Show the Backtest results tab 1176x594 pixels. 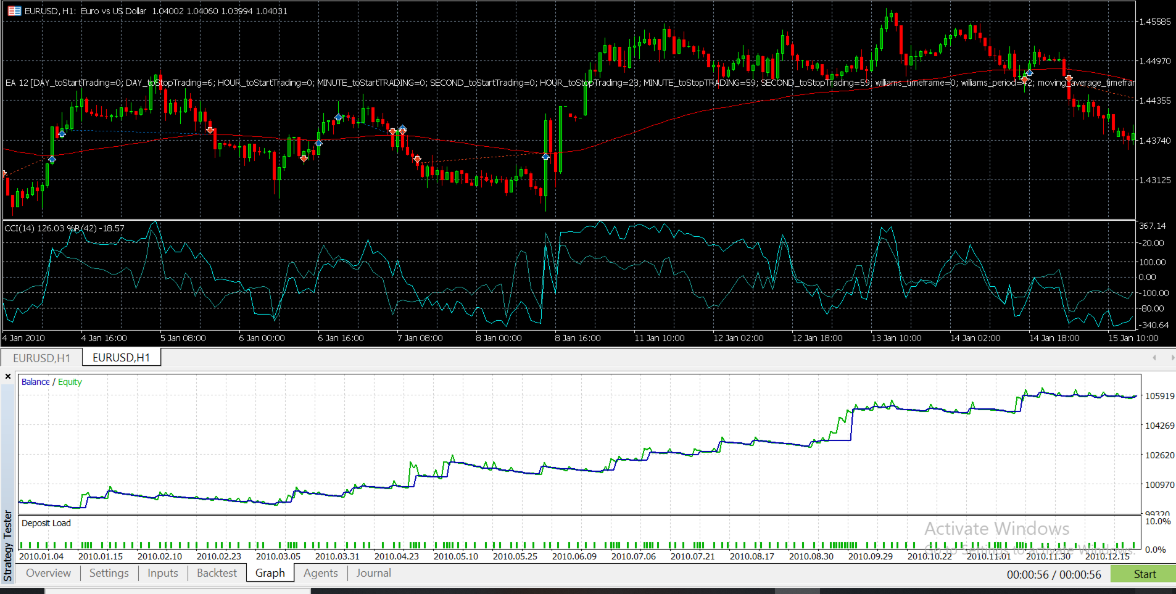[x=217, y=573]
